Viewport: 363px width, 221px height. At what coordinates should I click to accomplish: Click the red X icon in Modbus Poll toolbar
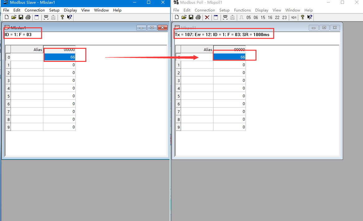tap(207, 17)
